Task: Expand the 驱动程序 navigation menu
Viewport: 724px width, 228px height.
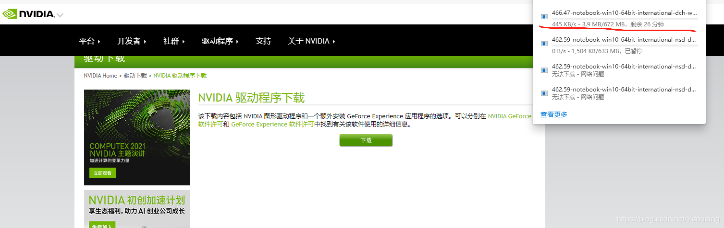Action: [x=221, y=41]
